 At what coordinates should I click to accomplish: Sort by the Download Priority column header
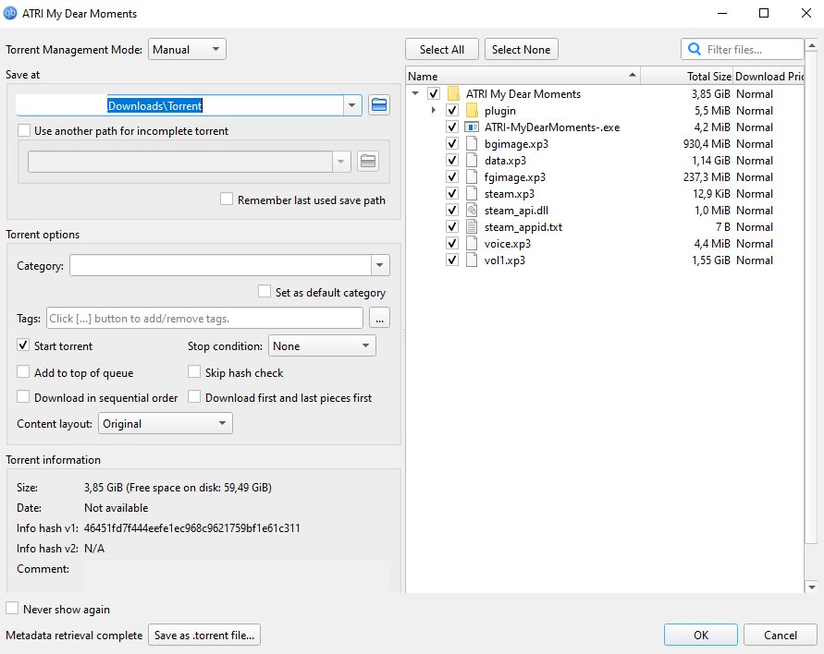(x=769, y=76)
